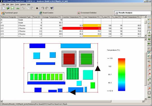Click the temperature color scale legend
The width and height of the screenshot is (152, 106).
tap(122, 74)
